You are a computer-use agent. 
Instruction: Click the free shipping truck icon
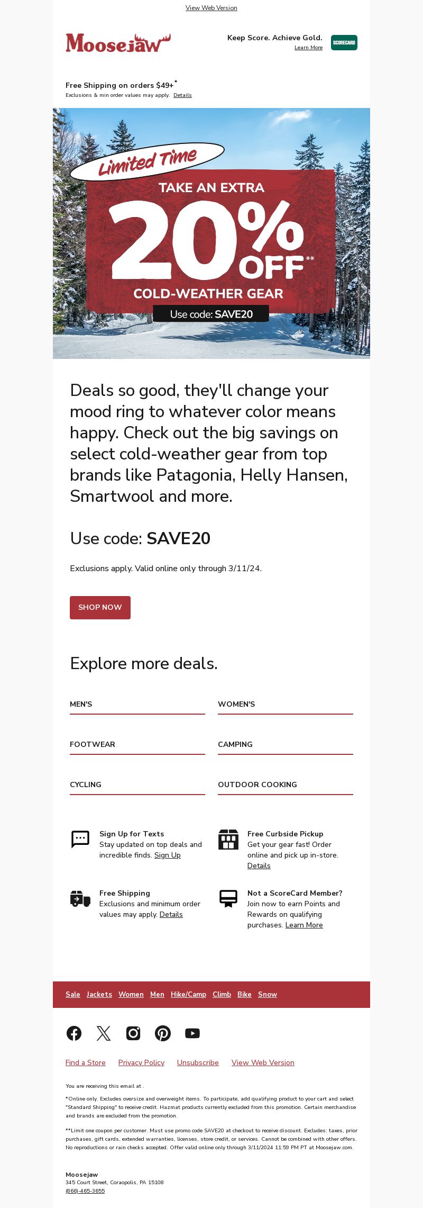click(80, 898)
